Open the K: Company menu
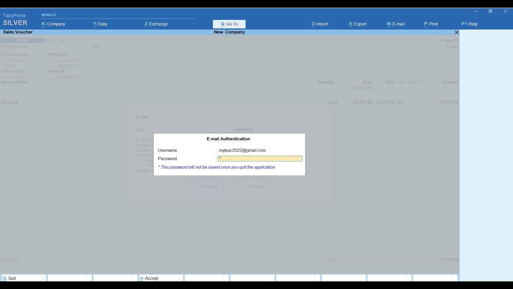 [53, 24]
